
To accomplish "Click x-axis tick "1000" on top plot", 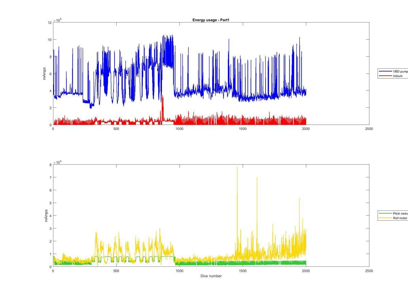I will [180, 129].
